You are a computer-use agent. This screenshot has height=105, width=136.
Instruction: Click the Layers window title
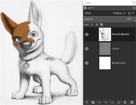click(x=88, y=3)
